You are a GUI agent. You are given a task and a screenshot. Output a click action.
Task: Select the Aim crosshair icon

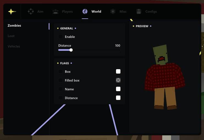tap(31, 12)
